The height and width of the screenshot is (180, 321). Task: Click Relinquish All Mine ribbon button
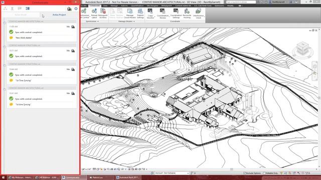click(x=103, y=13)
